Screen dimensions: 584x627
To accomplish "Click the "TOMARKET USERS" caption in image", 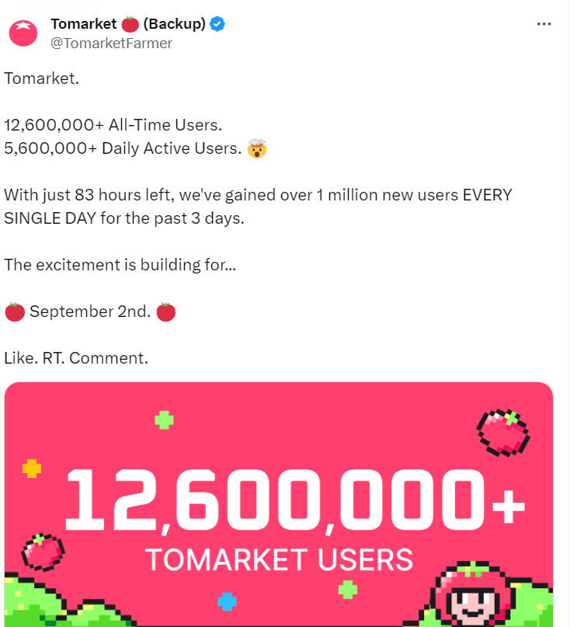I will click(278, 559).
